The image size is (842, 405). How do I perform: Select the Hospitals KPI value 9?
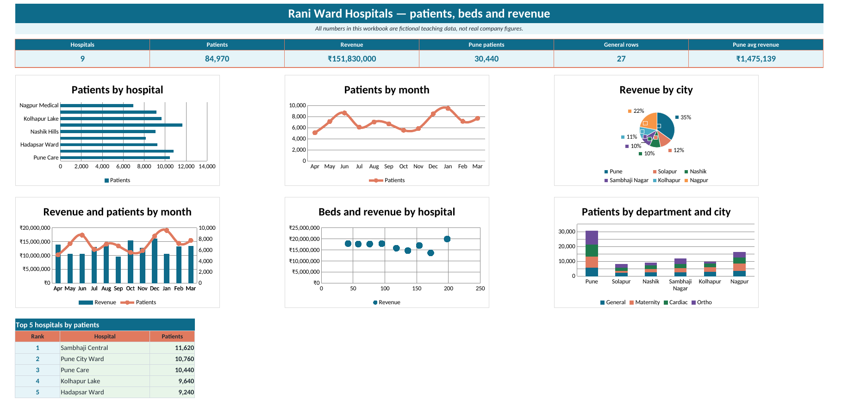coord(82,59)
